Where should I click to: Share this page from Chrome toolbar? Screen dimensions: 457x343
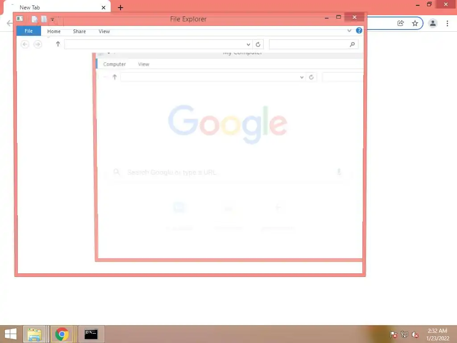point(401,23)
